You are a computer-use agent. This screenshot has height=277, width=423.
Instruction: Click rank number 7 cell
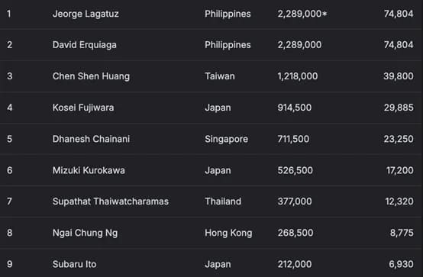[9, 201]
